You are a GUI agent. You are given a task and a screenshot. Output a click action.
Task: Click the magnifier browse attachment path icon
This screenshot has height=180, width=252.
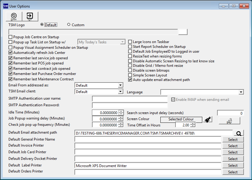[x=239, y=133]
